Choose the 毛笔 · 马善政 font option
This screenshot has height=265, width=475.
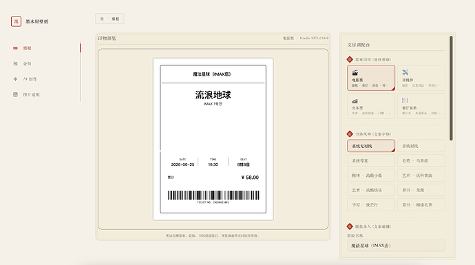point(421,160)
